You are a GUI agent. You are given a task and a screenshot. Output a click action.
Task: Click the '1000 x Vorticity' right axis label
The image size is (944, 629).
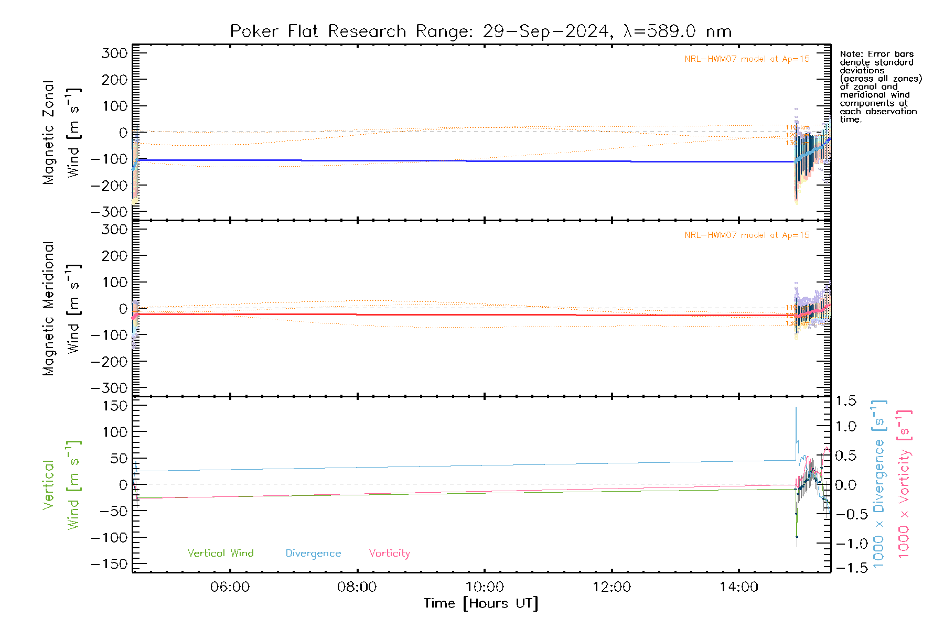point(904,484)
